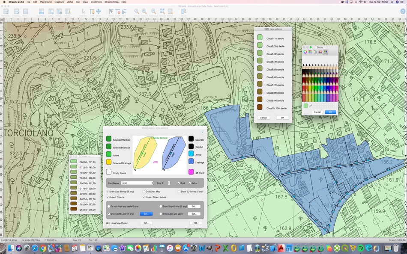Screen dimensions: 407x254
Task: Open the color wheel tab in Colors
Action: pyautogui.click(x=305, y=52)
